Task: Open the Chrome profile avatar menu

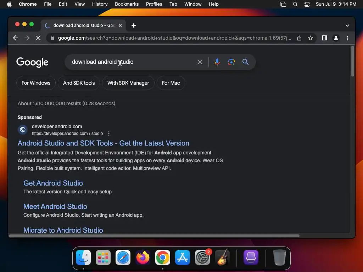Action: (x=336, y=38)
